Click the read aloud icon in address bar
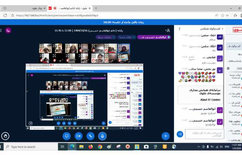Image resolution: width=242 pixels, height=155 pixels. pos(217,15)
